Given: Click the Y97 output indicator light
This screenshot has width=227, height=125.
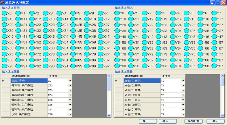Looking at the screenshot, I should [214, 66].
